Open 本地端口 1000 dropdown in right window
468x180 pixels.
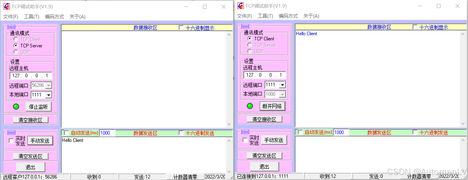[x=282, y=94]
